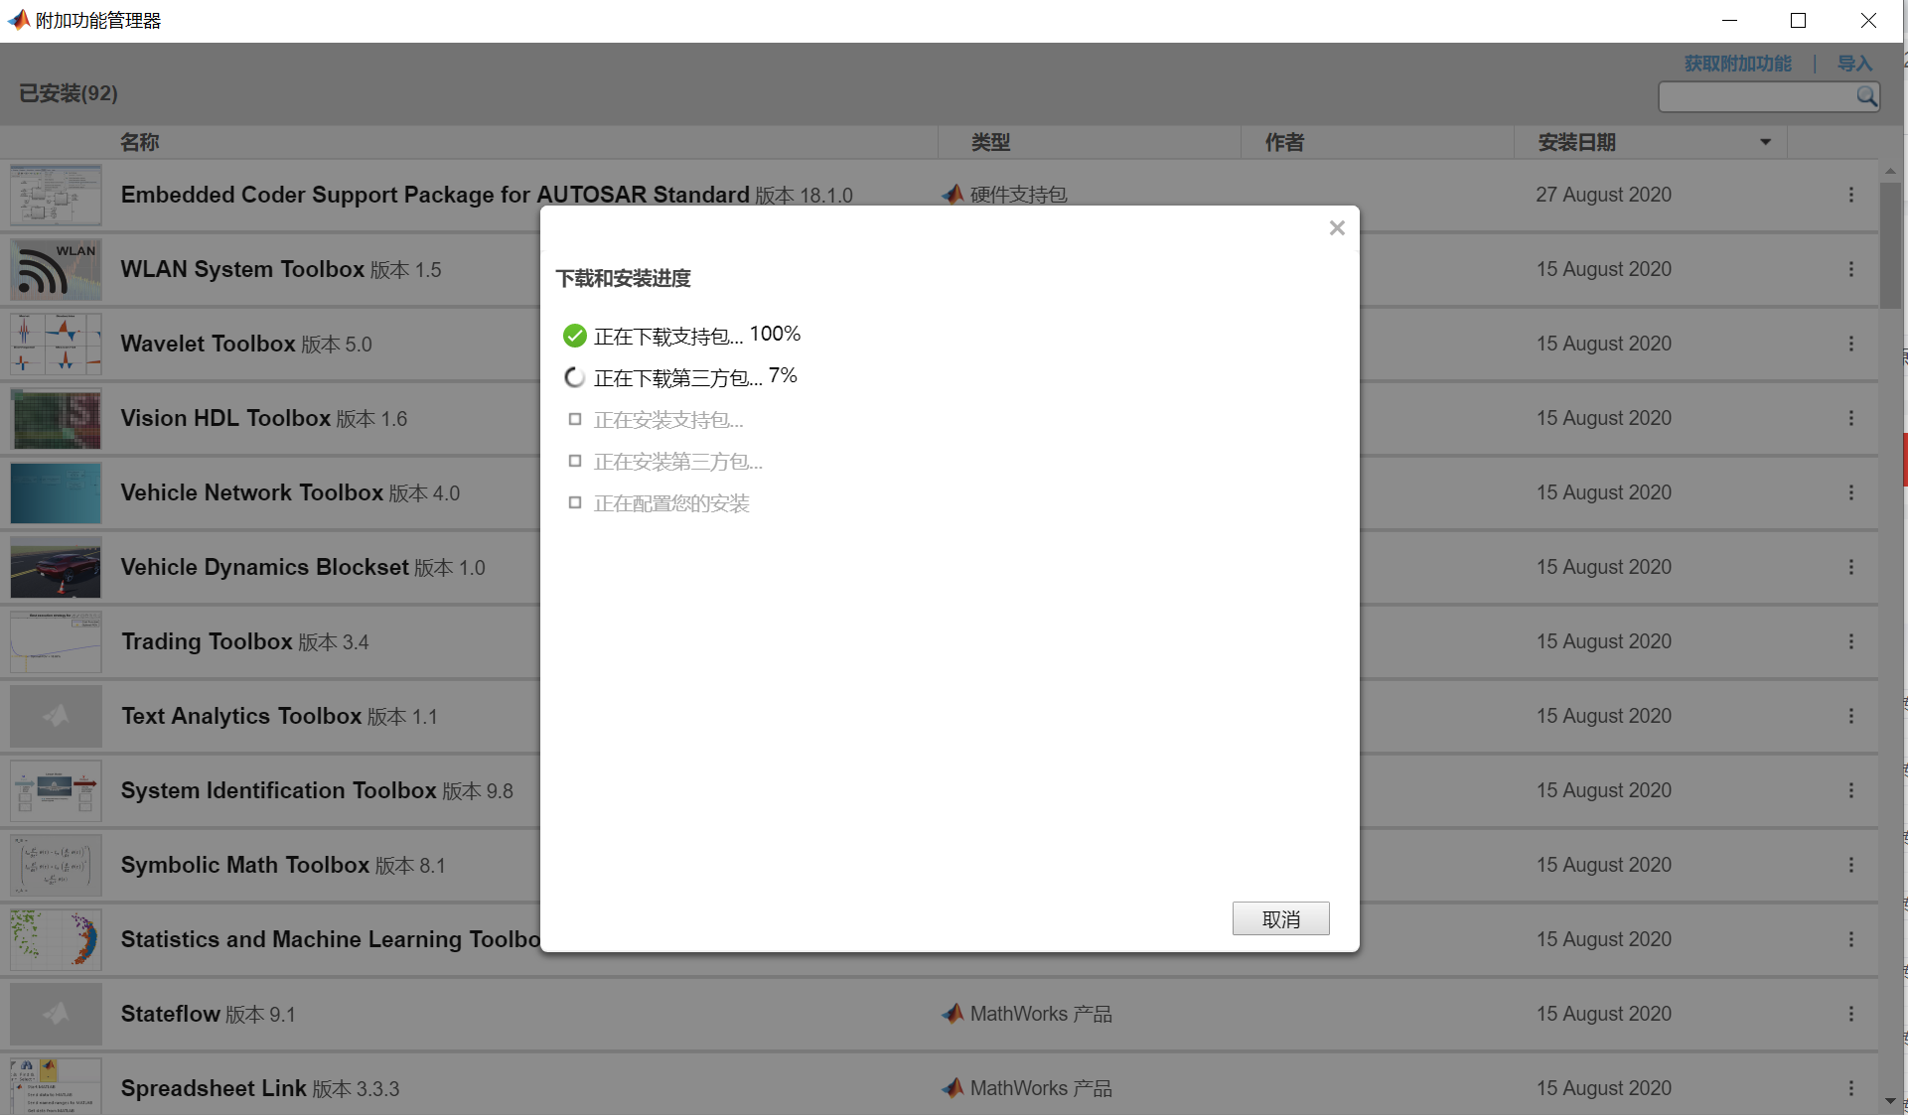Click the search magnifier icon
The image size is (1908, 1115).
coord(1866,96)
